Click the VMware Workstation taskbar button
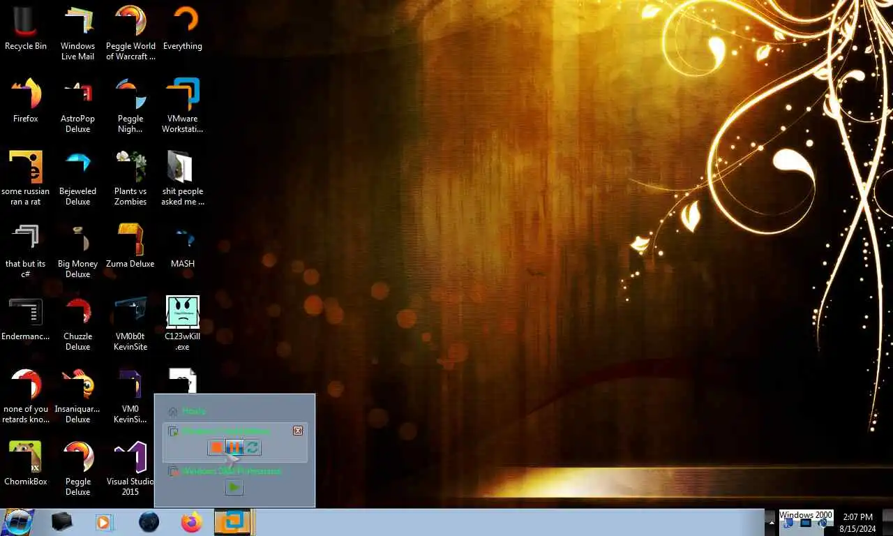The image size is (893, 536). [x=232, y=522]
